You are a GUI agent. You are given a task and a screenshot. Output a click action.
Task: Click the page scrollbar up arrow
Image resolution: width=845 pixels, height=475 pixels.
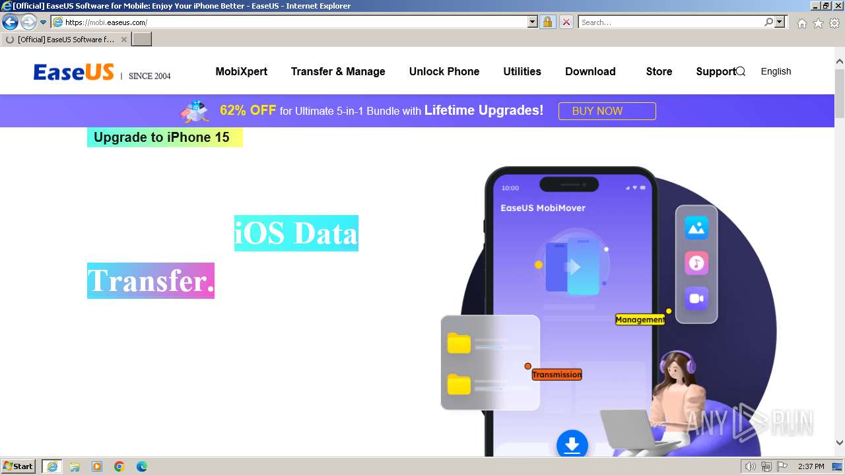tap(840, 62)
